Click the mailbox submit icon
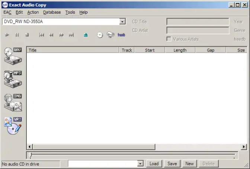 pos(110,34)
